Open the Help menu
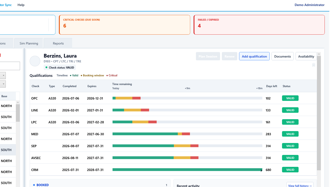The width and height of the screenshot is (333, 187). click(21, 5)
